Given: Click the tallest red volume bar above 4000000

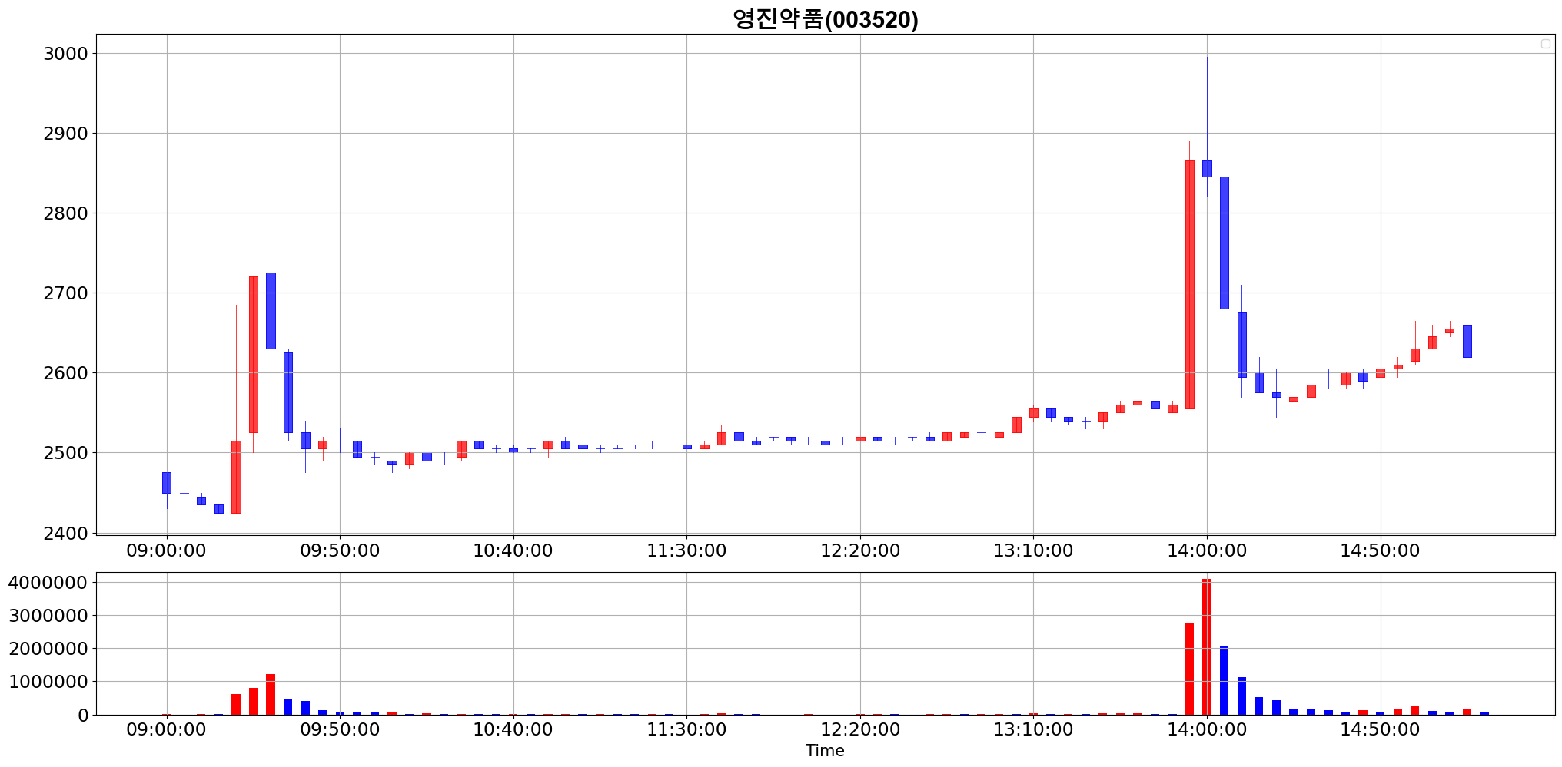Looking at the screenshot, I should (1207, 646).
